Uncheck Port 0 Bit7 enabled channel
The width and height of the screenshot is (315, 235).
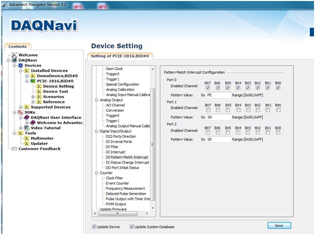point(208,88)
